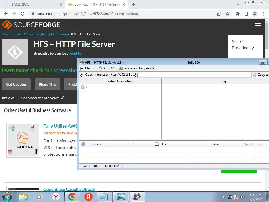This screenshot has height=202, width=269.
Task: Bookmark this page with the star icon
Action: point(227,14)
